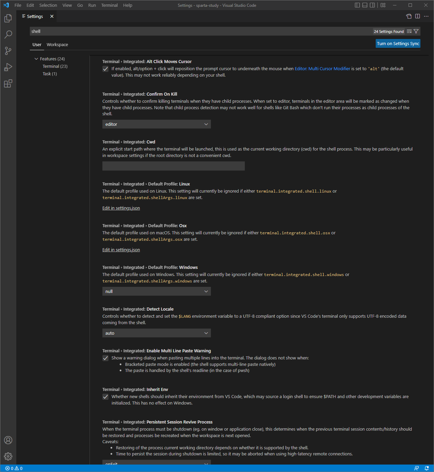The image size is (434, 472).
Task: Open the Confirm On Kill dropdown
Action: point(157,124)
